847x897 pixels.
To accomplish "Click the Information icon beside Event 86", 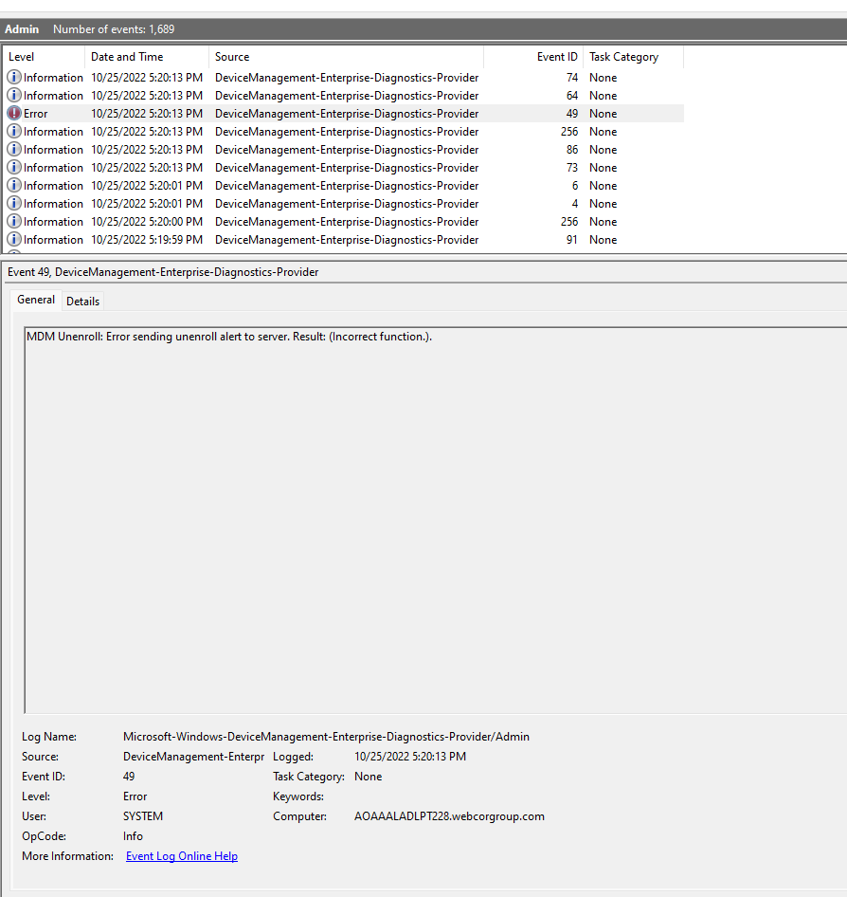I will 13,149.
